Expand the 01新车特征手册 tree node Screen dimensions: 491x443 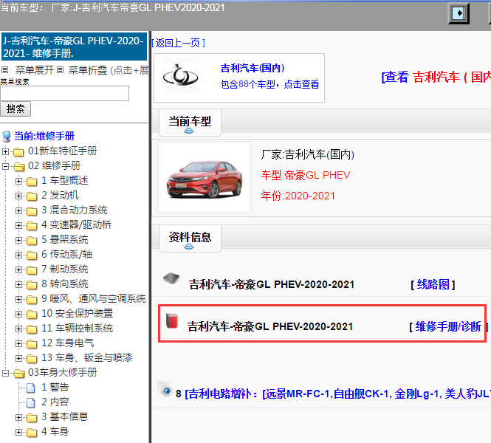pyautogui.click(x=5, y=152)
